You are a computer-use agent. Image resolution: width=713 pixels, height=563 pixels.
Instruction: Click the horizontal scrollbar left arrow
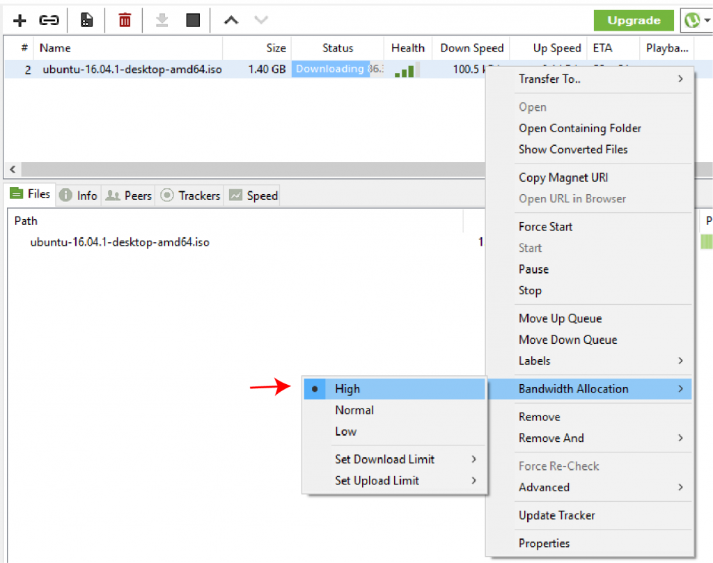(13, 170)
